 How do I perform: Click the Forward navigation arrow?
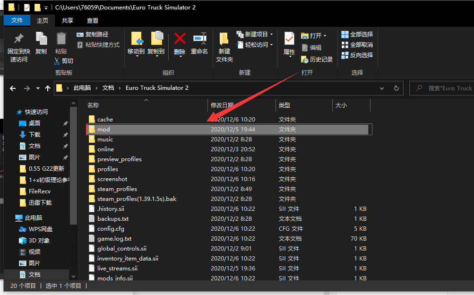click(27, 88)
